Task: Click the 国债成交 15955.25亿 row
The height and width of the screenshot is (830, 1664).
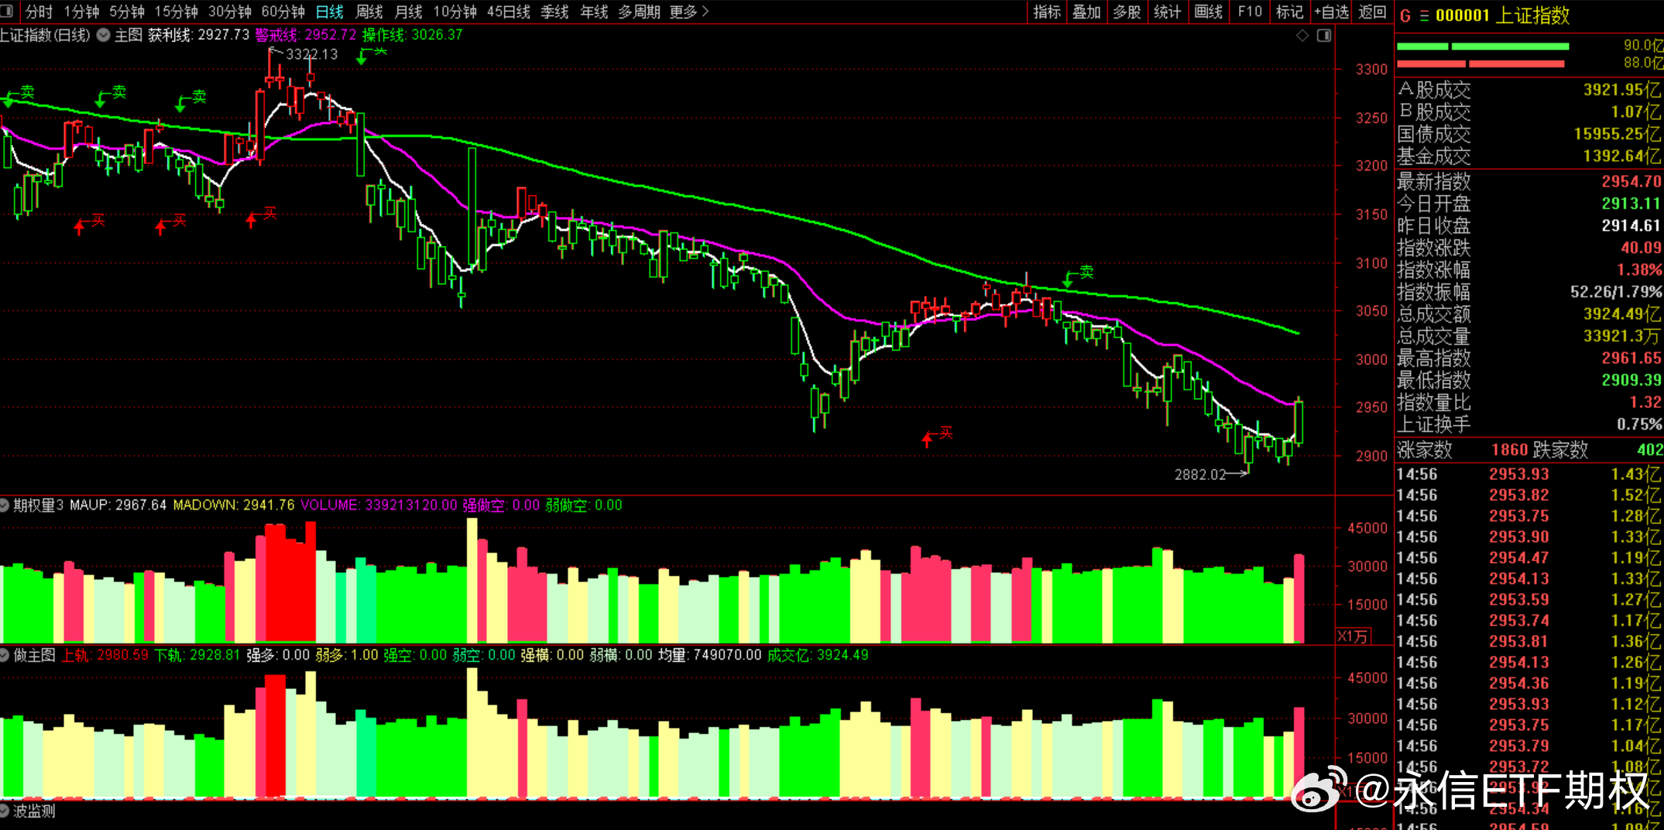Action: 1529,134
